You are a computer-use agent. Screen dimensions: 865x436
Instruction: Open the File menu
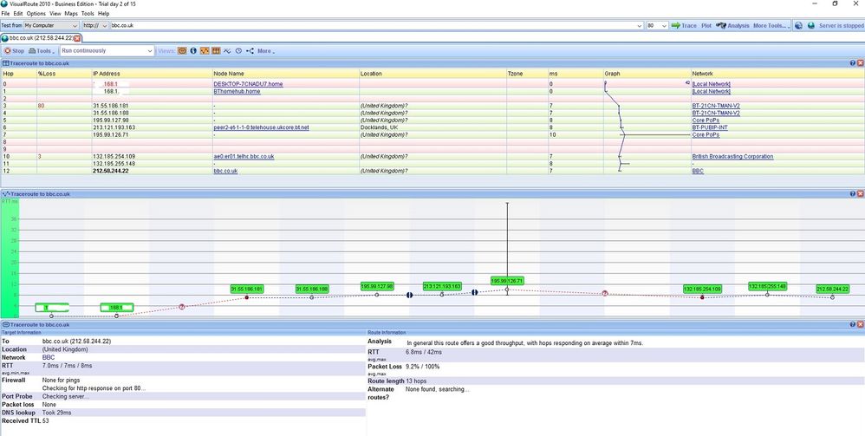5,13
